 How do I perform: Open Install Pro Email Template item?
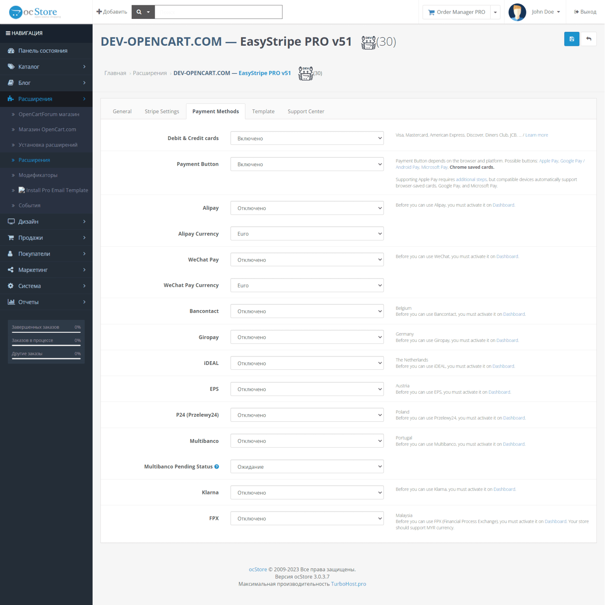point(53,190)
